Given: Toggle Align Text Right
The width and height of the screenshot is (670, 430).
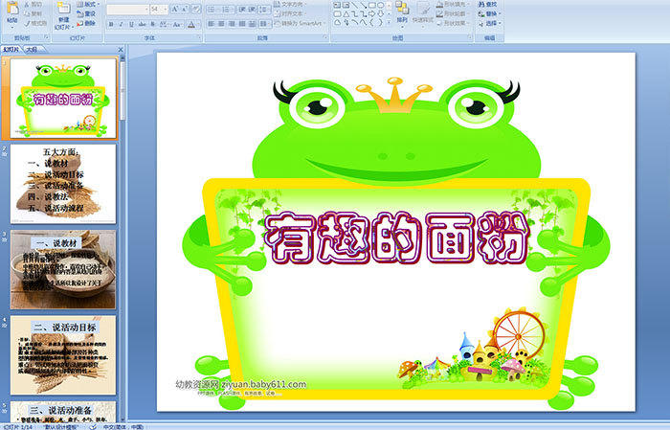Looking at the screenshot, I should pos(232,24).
